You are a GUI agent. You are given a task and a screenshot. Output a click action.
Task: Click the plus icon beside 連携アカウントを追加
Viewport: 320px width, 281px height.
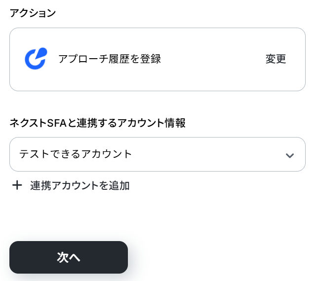[17, 185]
